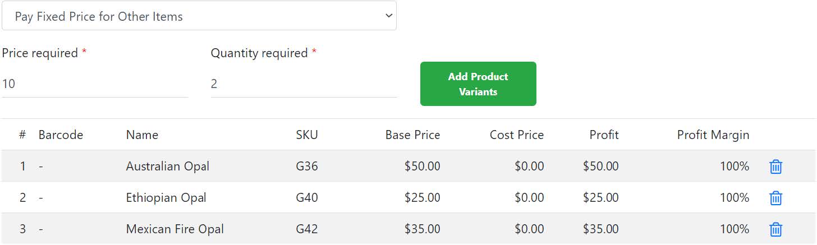Click the Cost Price column header
817x245 pixels.
517,135
